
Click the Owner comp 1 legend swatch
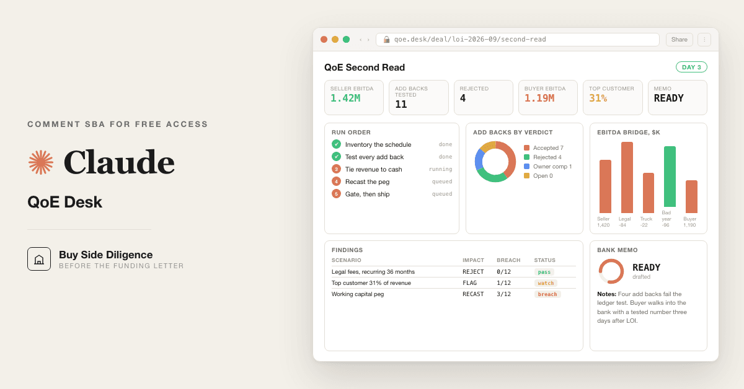527,167
